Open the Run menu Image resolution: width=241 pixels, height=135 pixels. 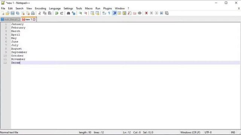98,8
